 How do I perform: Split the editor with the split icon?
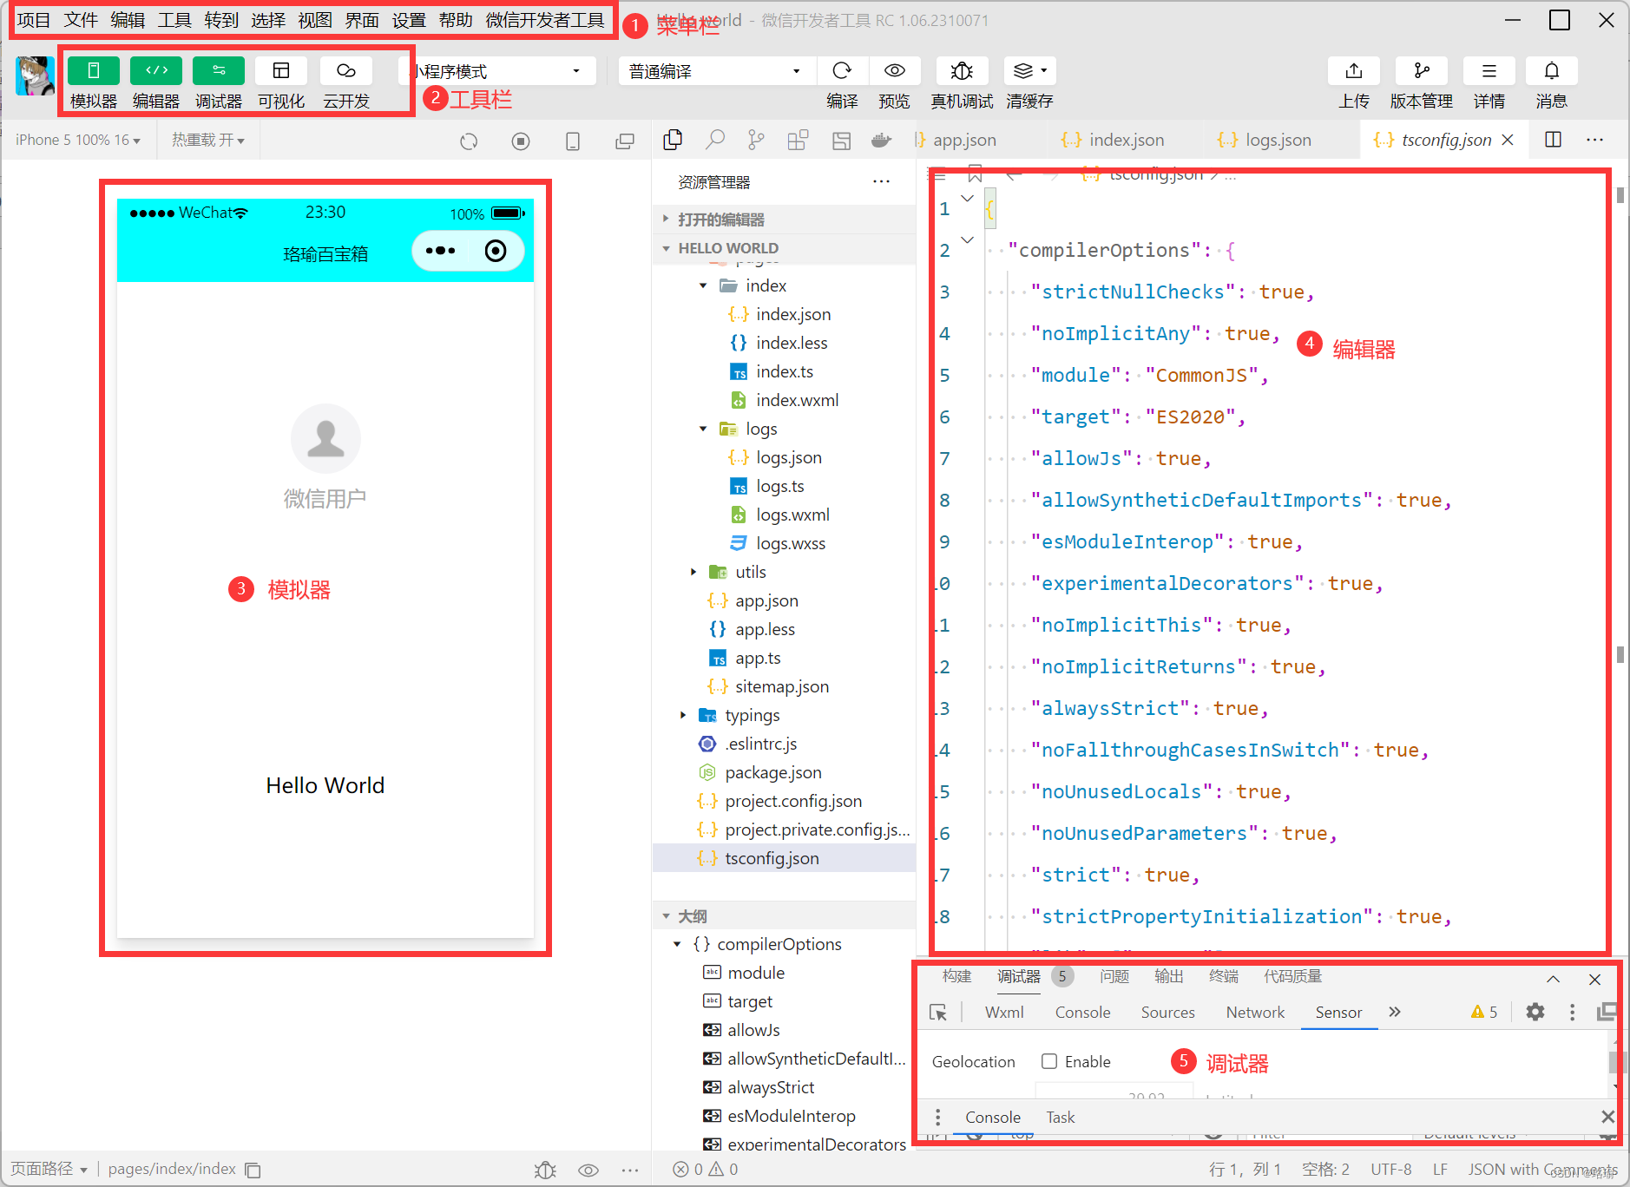click(x=1554, y=140)
